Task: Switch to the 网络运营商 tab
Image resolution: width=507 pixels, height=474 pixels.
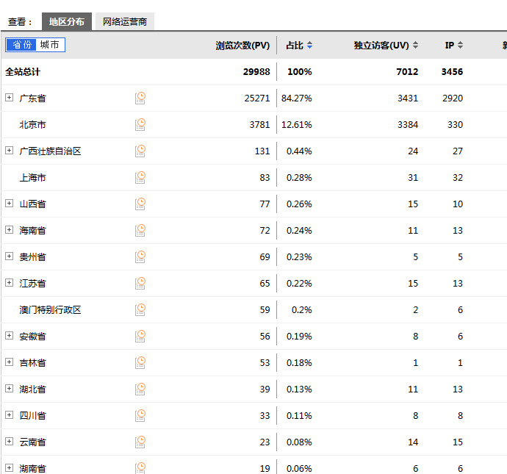Action: (x=124, y=22)
